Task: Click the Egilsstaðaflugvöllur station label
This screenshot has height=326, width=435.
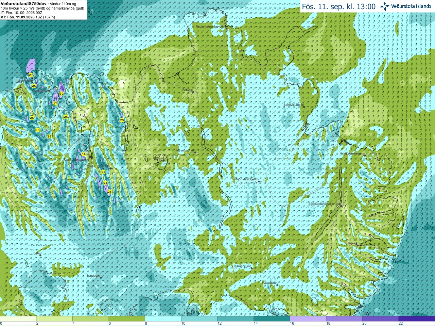Action: click(324, 204)
